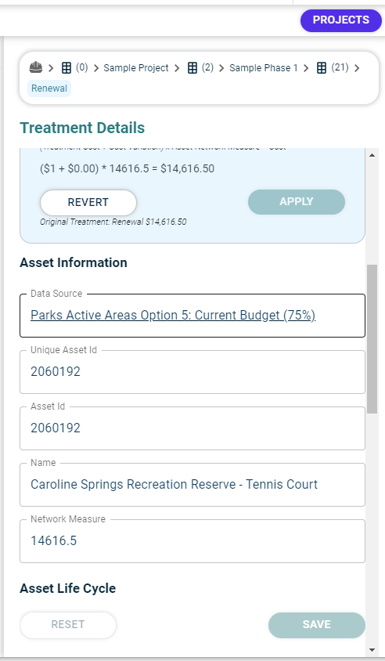Screen dimensions: 385x661
Task: Click the SAVE button
Action: [x=316, y=625]
